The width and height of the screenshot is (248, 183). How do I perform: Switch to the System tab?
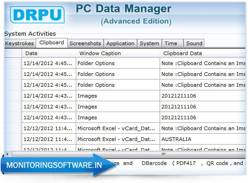click(x=149, y=43)
